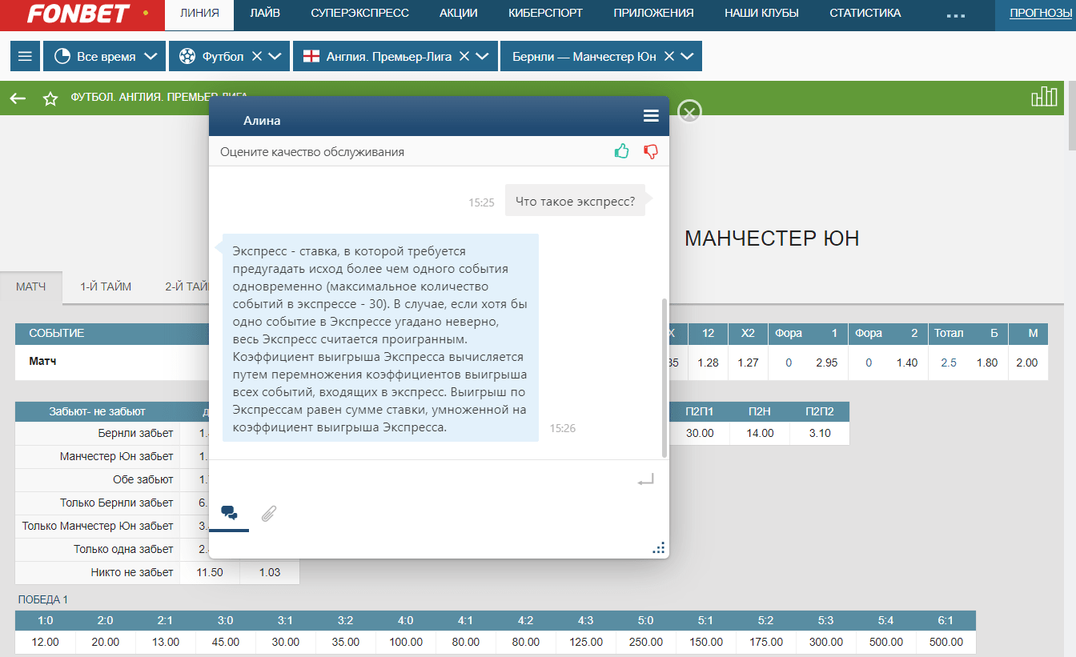Select Тотал Б odds 1.80
Image resolution: width=1076 pixels, height=657 pixels.
tap(987, 363)
